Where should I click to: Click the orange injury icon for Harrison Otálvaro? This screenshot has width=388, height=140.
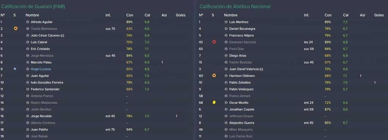click(214, 76)
